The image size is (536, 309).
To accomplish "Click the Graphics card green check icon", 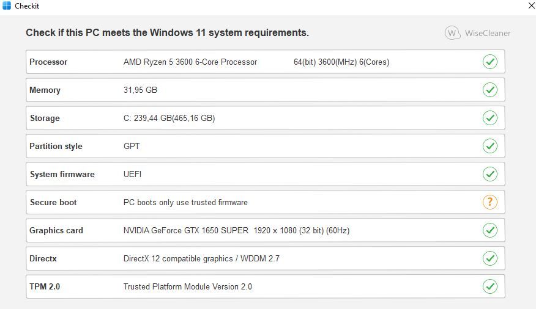I will pyautogui.click(x=489, y=230).
